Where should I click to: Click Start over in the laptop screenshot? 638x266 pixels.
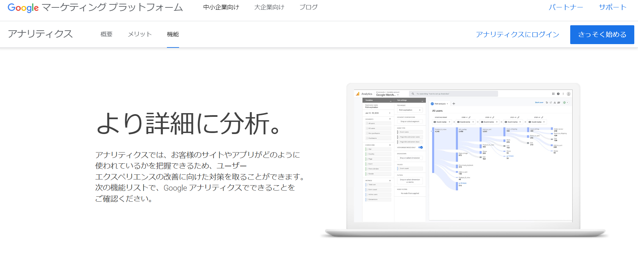[539, 102]
